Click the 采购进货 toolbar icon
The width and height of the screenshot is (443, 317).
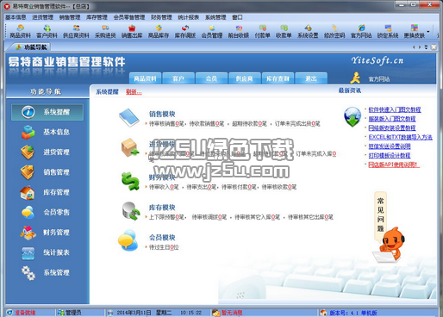105,32
